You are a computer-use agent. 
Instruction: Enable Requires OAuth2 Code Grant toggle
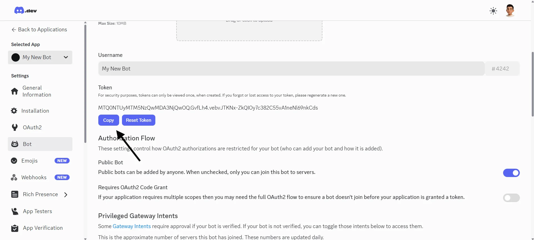(511, 198)
